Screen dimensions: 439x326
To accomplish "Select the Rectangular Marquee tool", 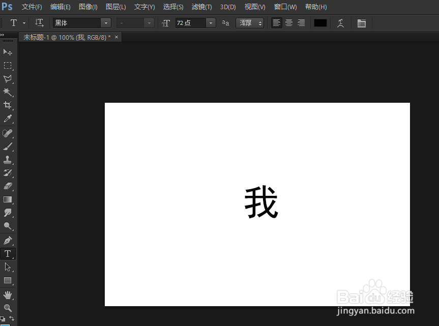I will [x=7, y=65].
